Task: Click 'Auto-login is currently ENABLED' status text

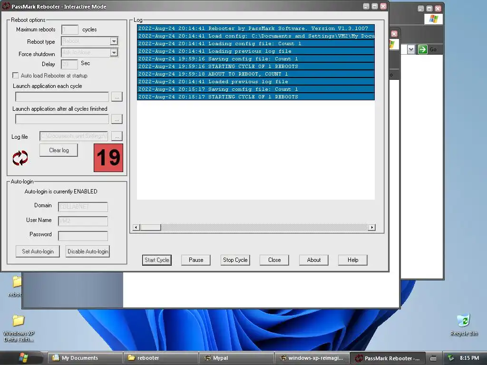Action: click(61, 192)
